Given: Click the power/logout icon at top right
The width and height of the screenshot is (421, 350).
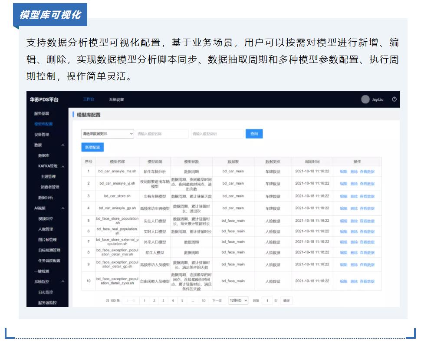Looking at the screenshot, I should (x=395, y=99).
